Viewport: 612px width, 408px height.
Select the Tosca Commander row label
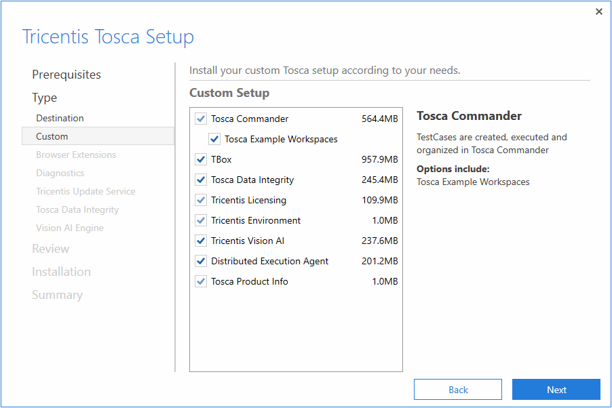pyautogui.click(x=250, y=119)
